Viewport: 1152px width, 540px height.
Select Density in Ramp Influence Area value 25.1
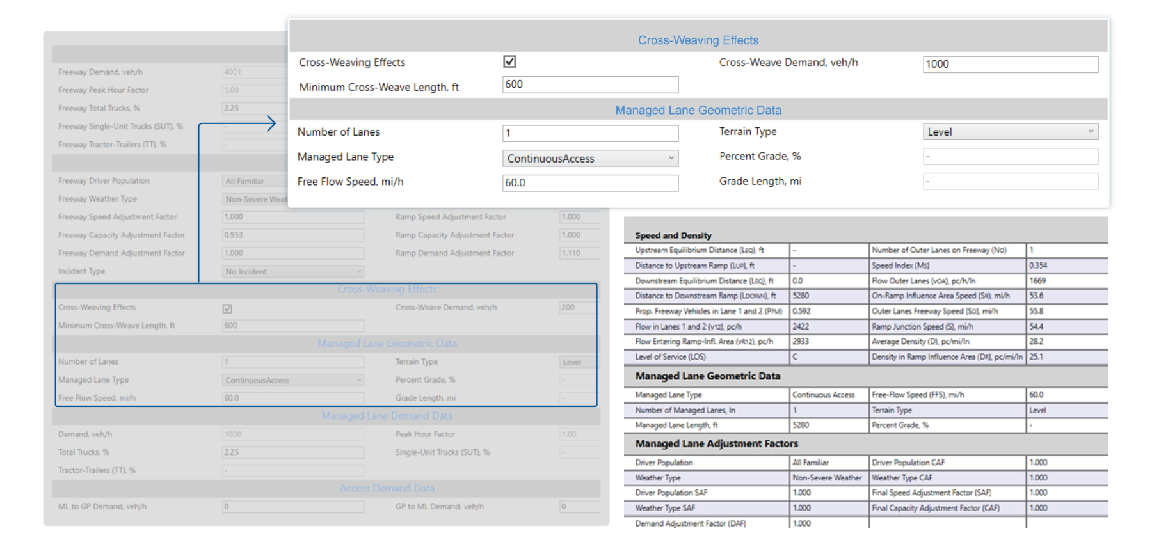pyautogui.click(x=1036, y=357)
